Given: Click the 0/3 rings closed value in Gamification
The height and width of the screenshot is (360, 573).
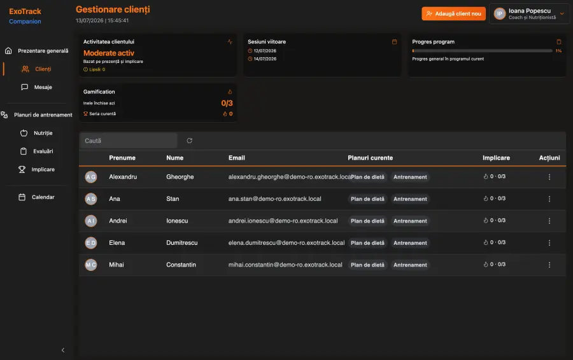Looking at the screenshot, I should [227, 103].
